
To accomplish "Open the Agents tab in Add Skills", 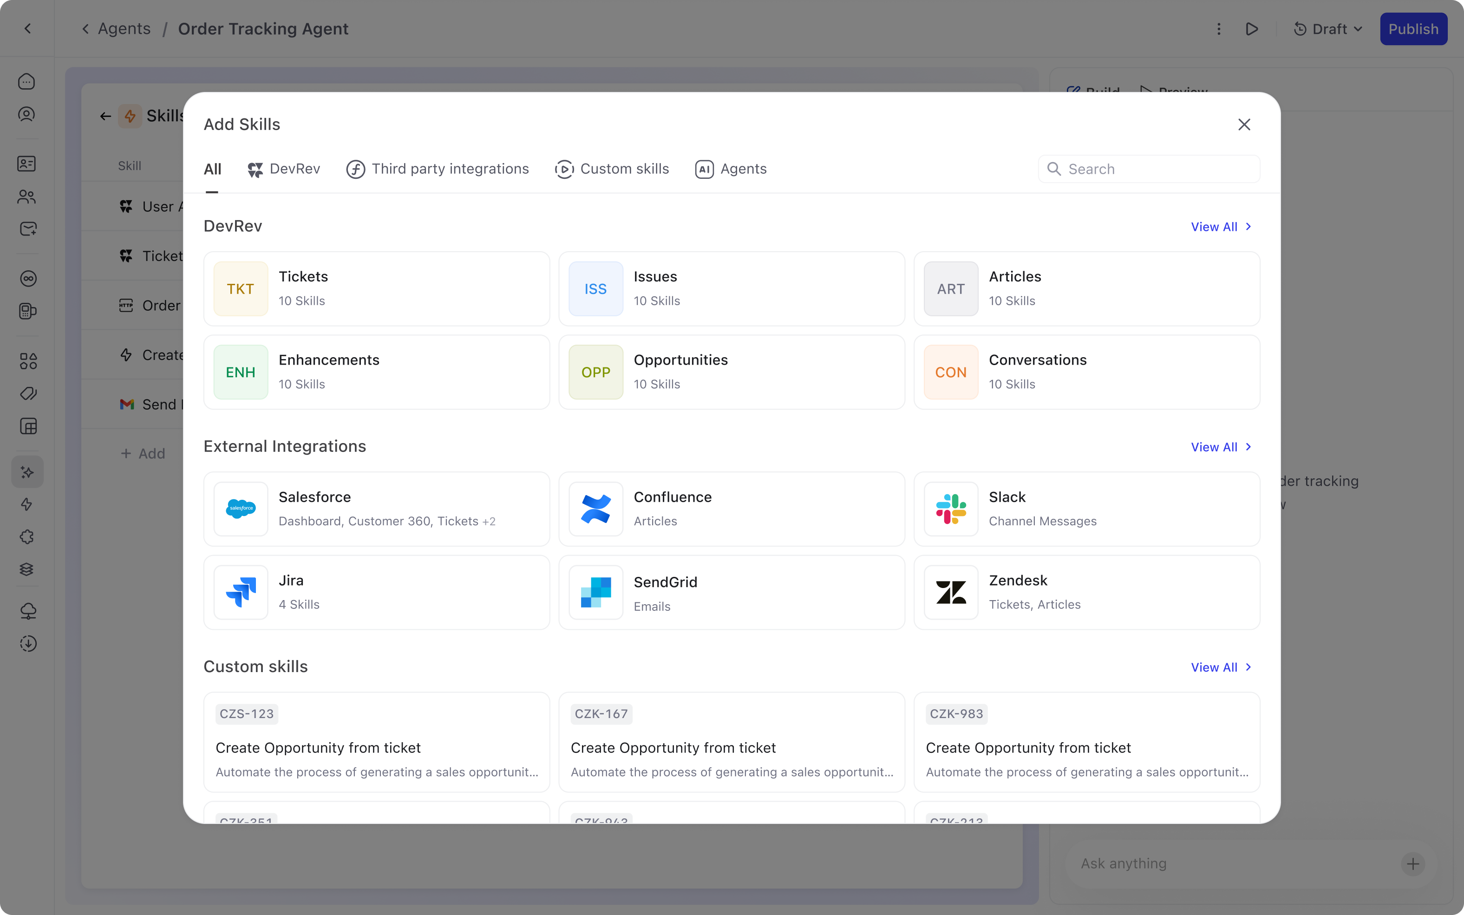I will click(731, 169).
